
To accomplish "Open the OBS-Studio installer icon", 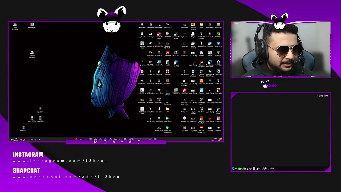I will (201, 110).
